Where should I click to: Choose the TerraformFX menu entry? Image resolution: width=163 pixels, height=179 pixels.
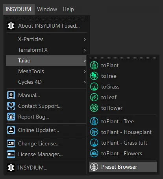[46, 50]
